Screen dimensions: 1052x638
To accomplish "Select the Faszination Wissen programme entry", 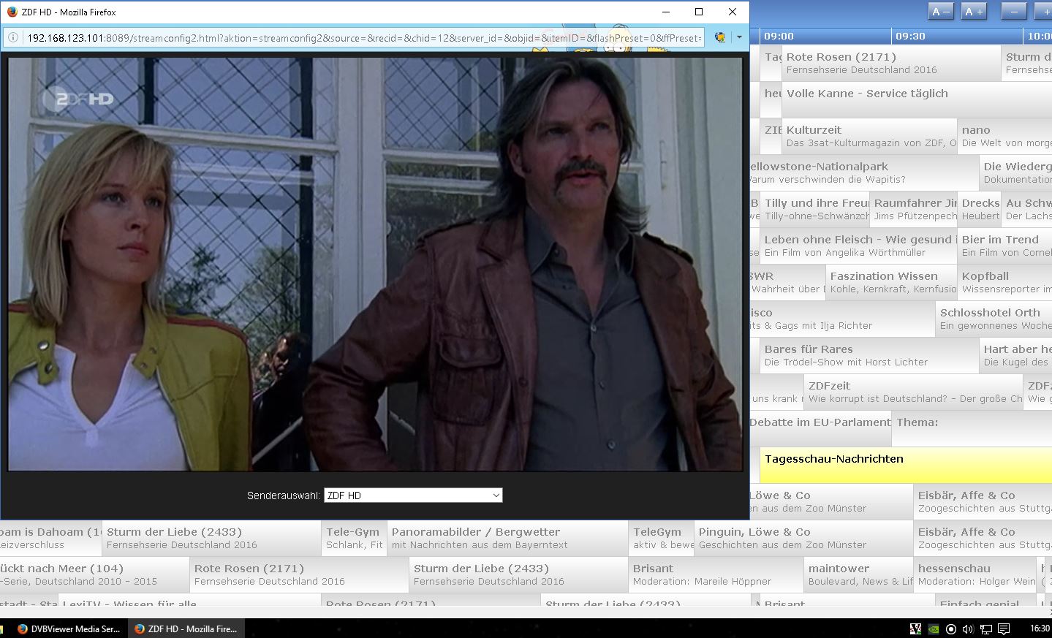I will click(x=891, y=282).
